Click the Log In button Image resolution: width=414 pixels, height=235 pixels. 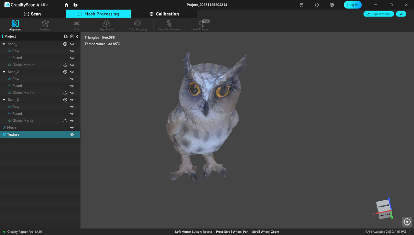pyautogui.click(x=353, y=5)
